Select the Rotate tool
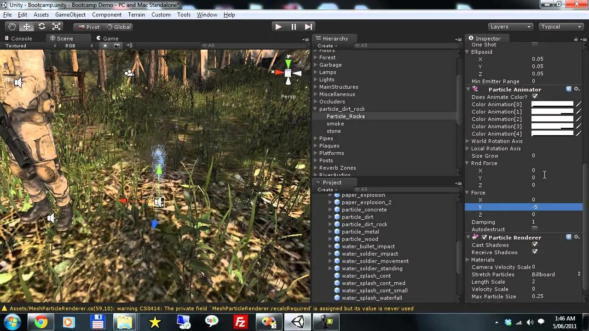 click(x=42, y=27)
